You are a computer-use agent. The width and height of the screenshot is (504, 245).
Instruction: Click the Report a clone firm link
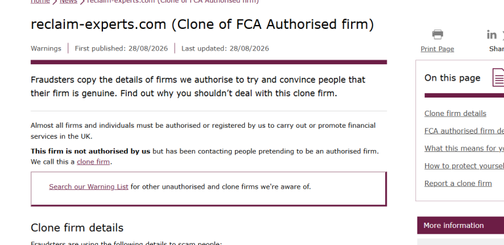coord(458,183)
